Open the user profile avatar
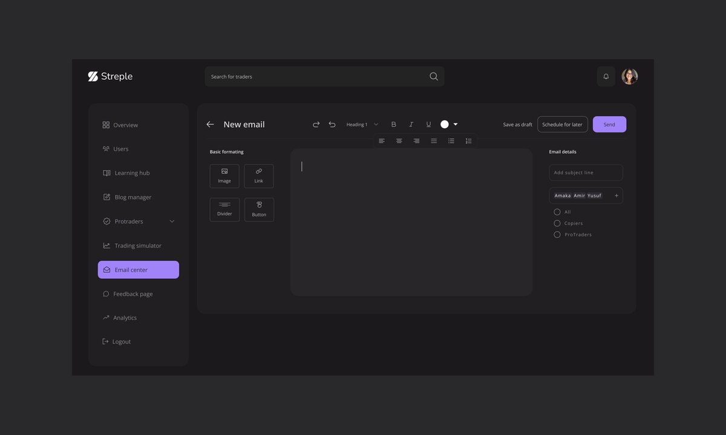 click(630, 76)
